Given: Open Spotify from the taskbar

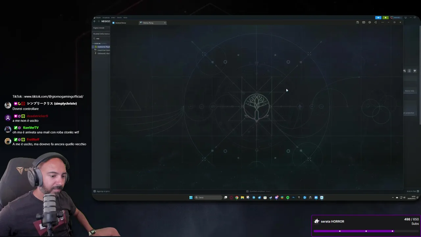Looking at the screenshot, I should click(287, 197).
